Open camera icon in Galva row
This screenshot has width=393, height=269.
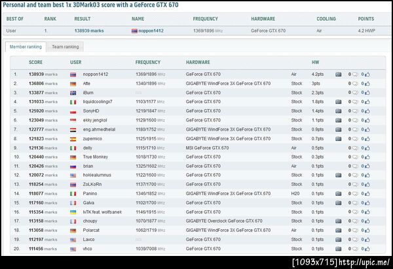338,203
